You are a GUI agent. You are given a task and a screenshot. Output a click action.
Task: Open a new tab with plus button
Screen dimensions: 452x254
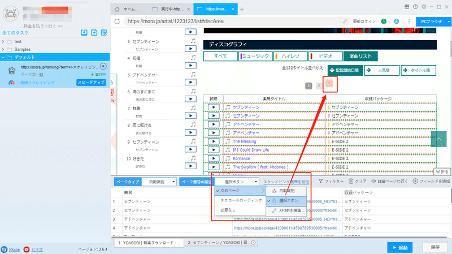tap(242, 9)
